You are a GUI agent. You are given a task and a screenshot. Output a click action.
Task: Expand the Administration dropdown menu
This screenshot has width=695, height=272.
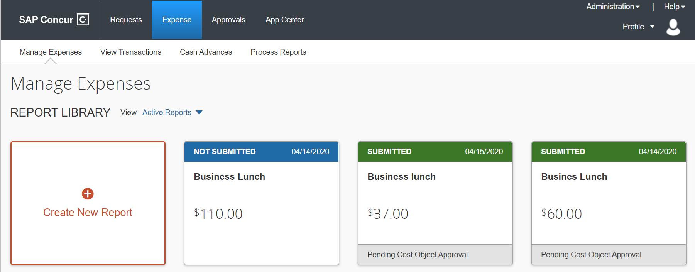point(613,7)
